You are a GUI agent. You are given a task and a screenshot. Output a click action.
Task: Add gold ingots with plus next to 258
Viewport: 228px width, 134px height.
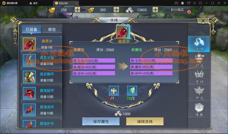[77, 10]
